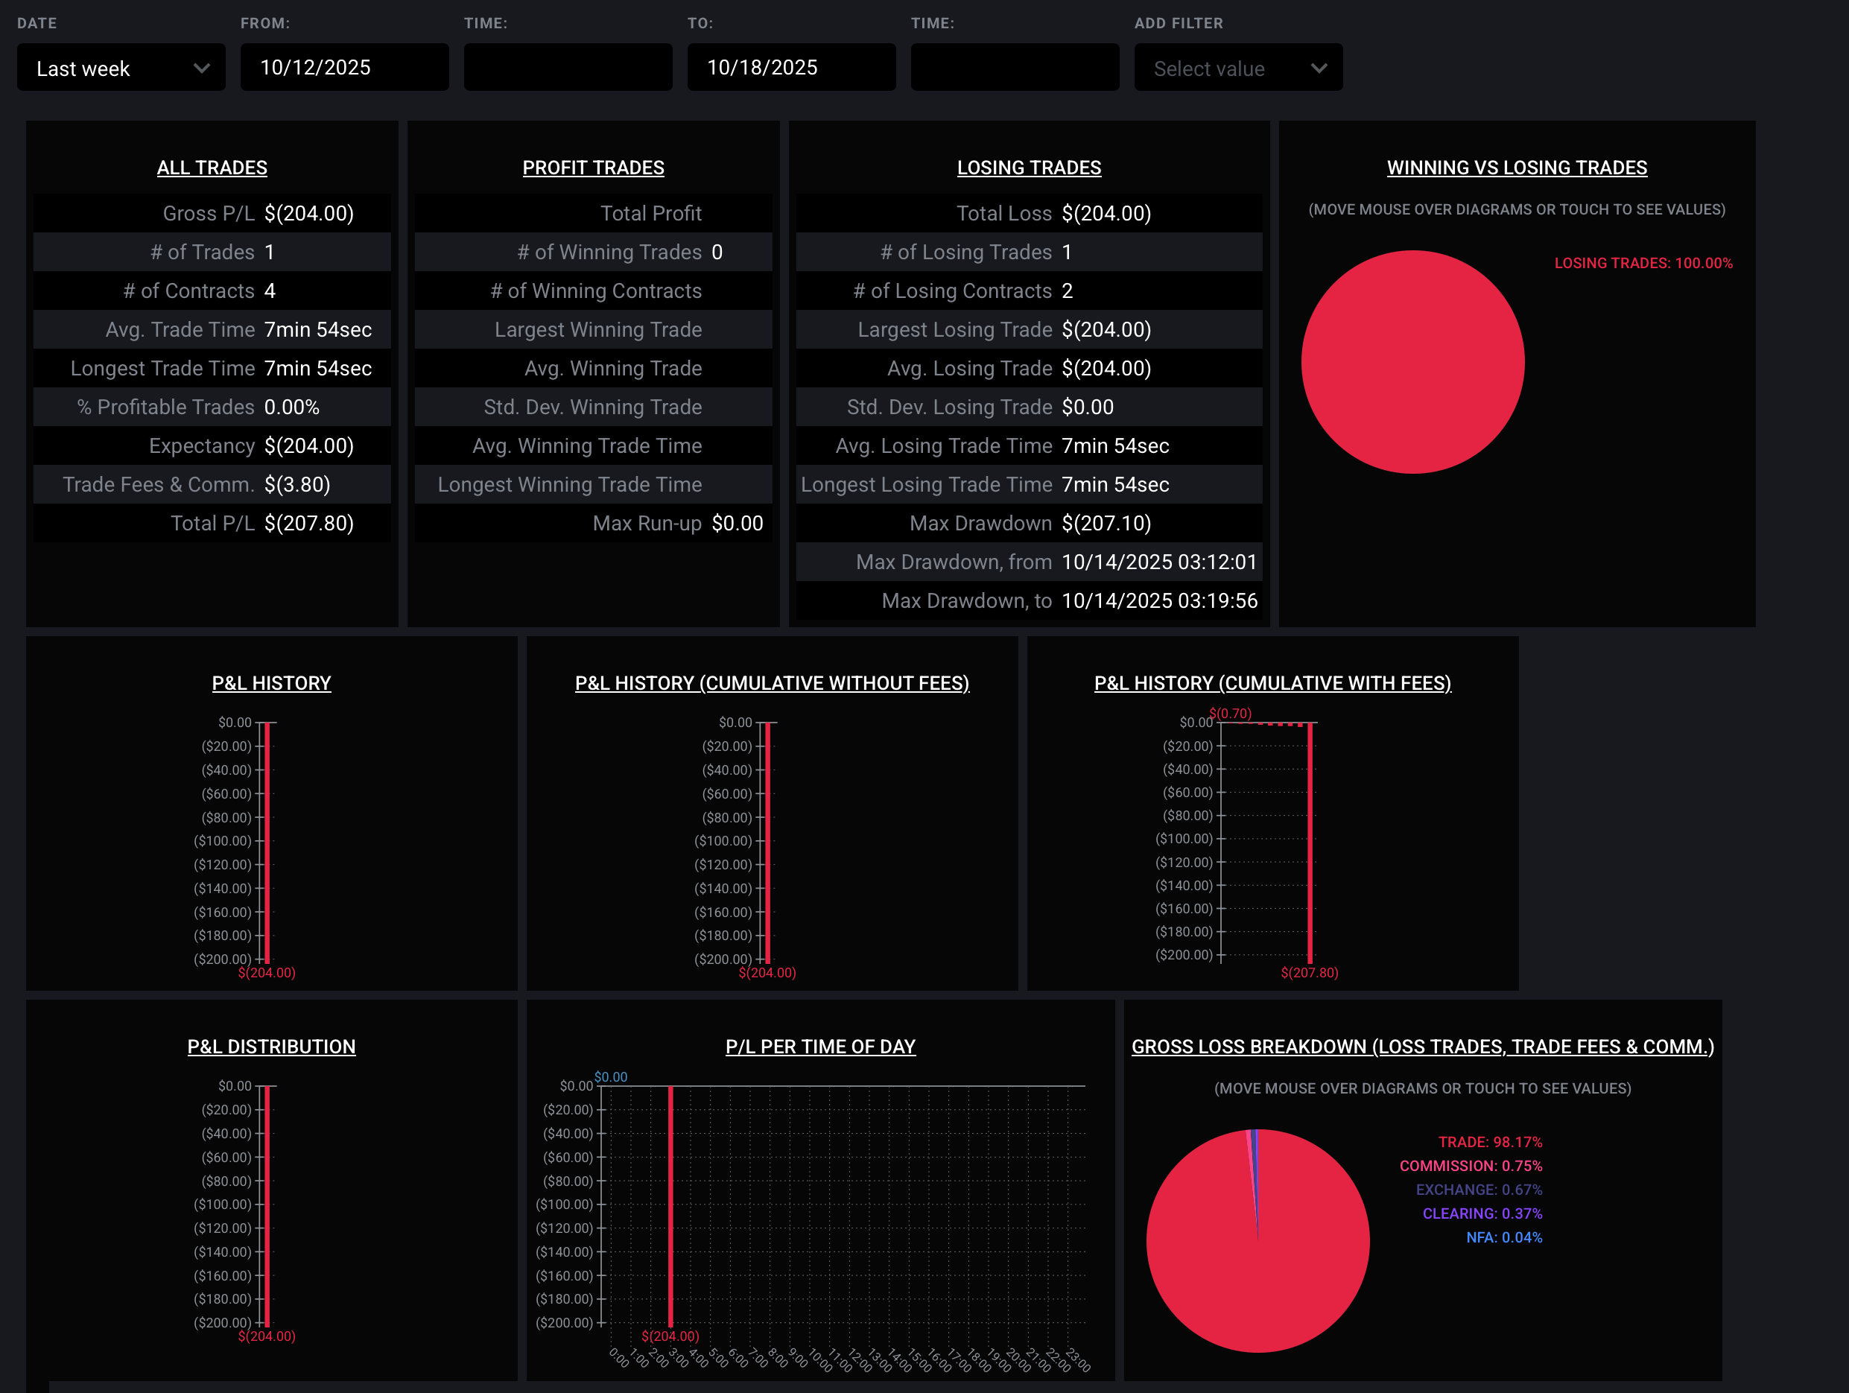The image size is (1849, 1393).
Task: Click the Losing Trades heading
Action: [x=1028, y=167]
